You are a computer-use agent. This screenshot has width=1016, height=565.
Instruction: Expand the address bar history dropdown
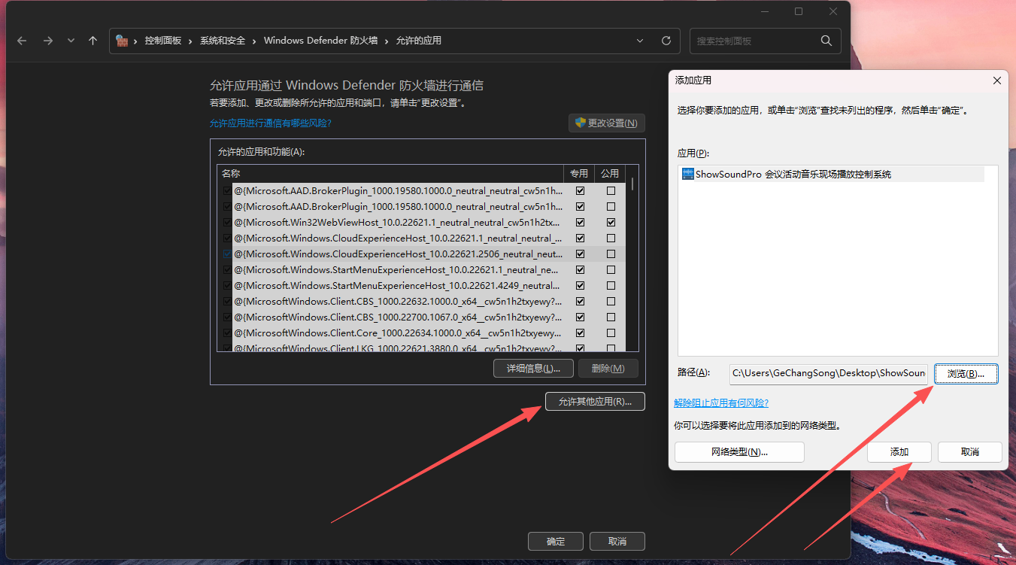click(x=640, y=41)
